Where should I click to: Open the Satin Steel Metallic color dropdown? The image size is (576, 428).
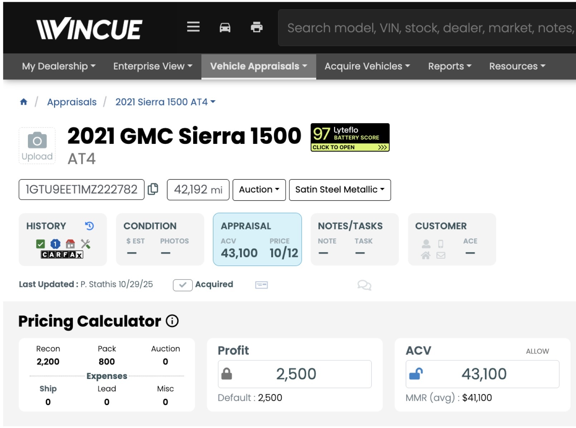click(x=340, y=190)
